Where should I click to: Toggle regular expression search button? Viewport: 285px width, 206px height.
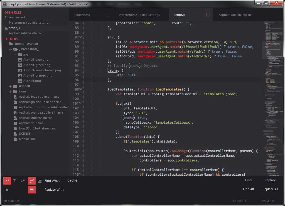coord(7,181)
